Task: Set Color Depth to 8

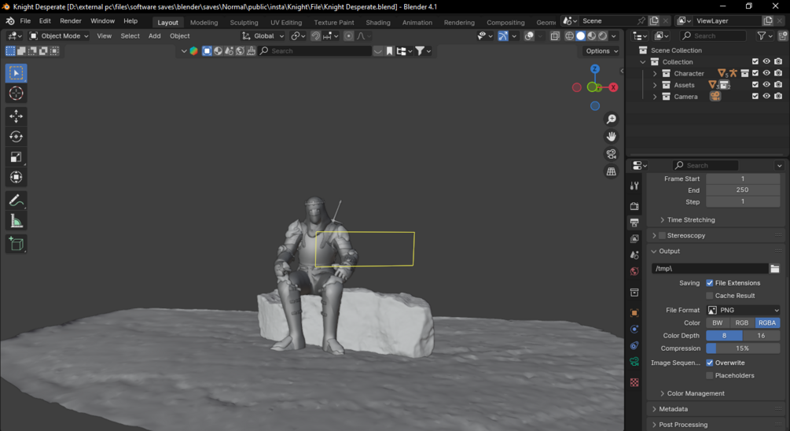Action: click(x=724, y=336)
